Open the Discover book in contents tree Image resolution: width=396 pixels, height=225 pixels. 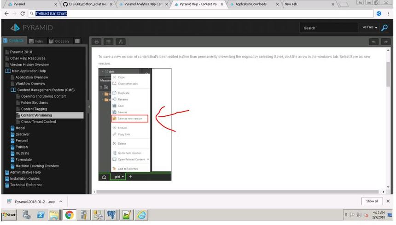coord(20,134)
